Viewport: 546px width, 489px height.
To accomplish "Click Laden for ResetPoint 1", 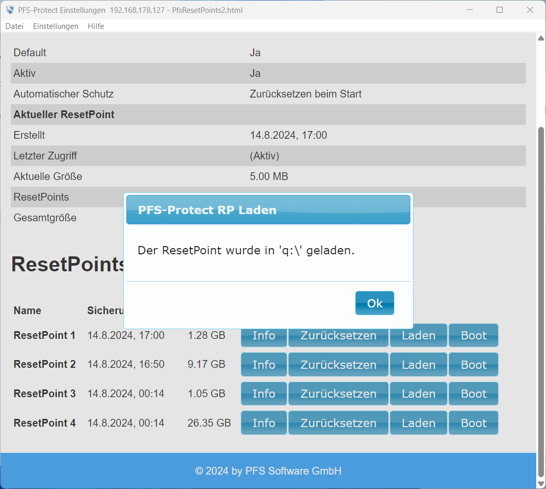I will click(418, 336).
